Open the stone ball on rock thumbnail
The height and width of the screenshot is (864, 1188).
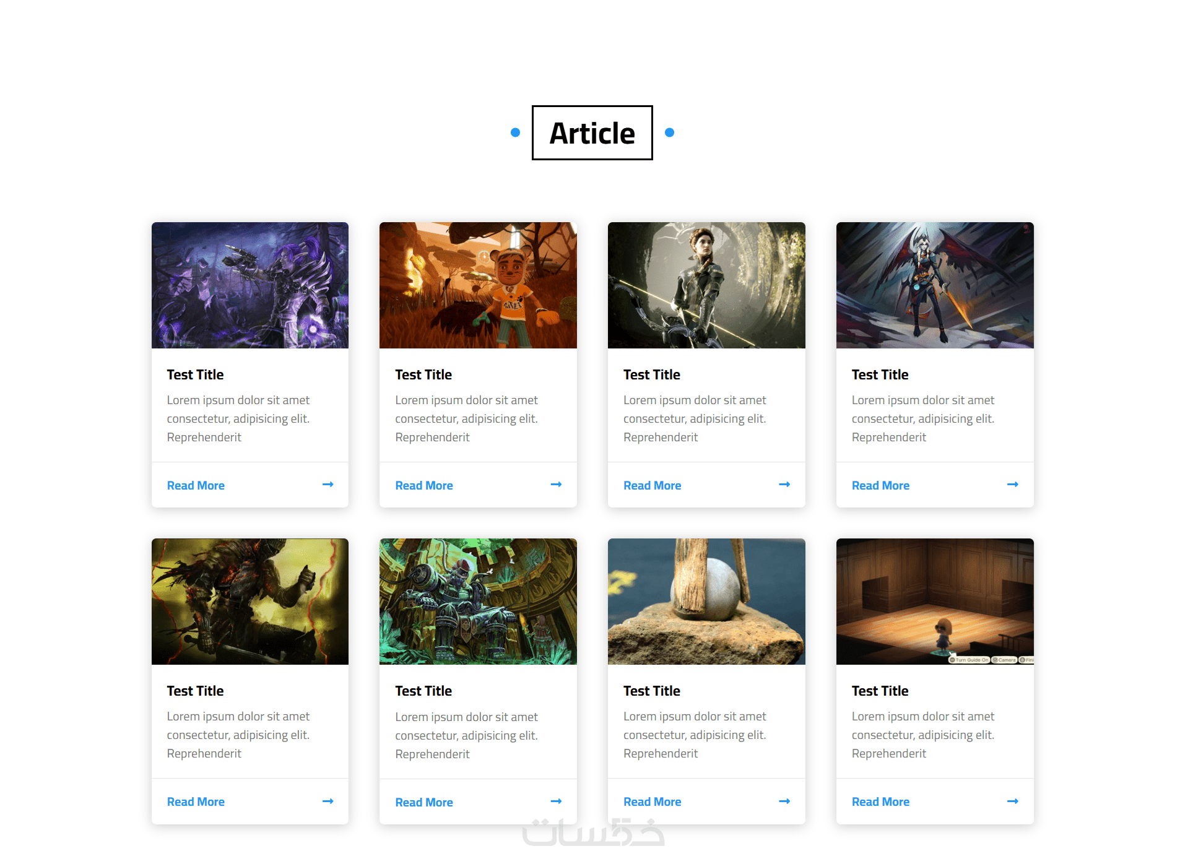pyautogui.click(x=706, y=602)
